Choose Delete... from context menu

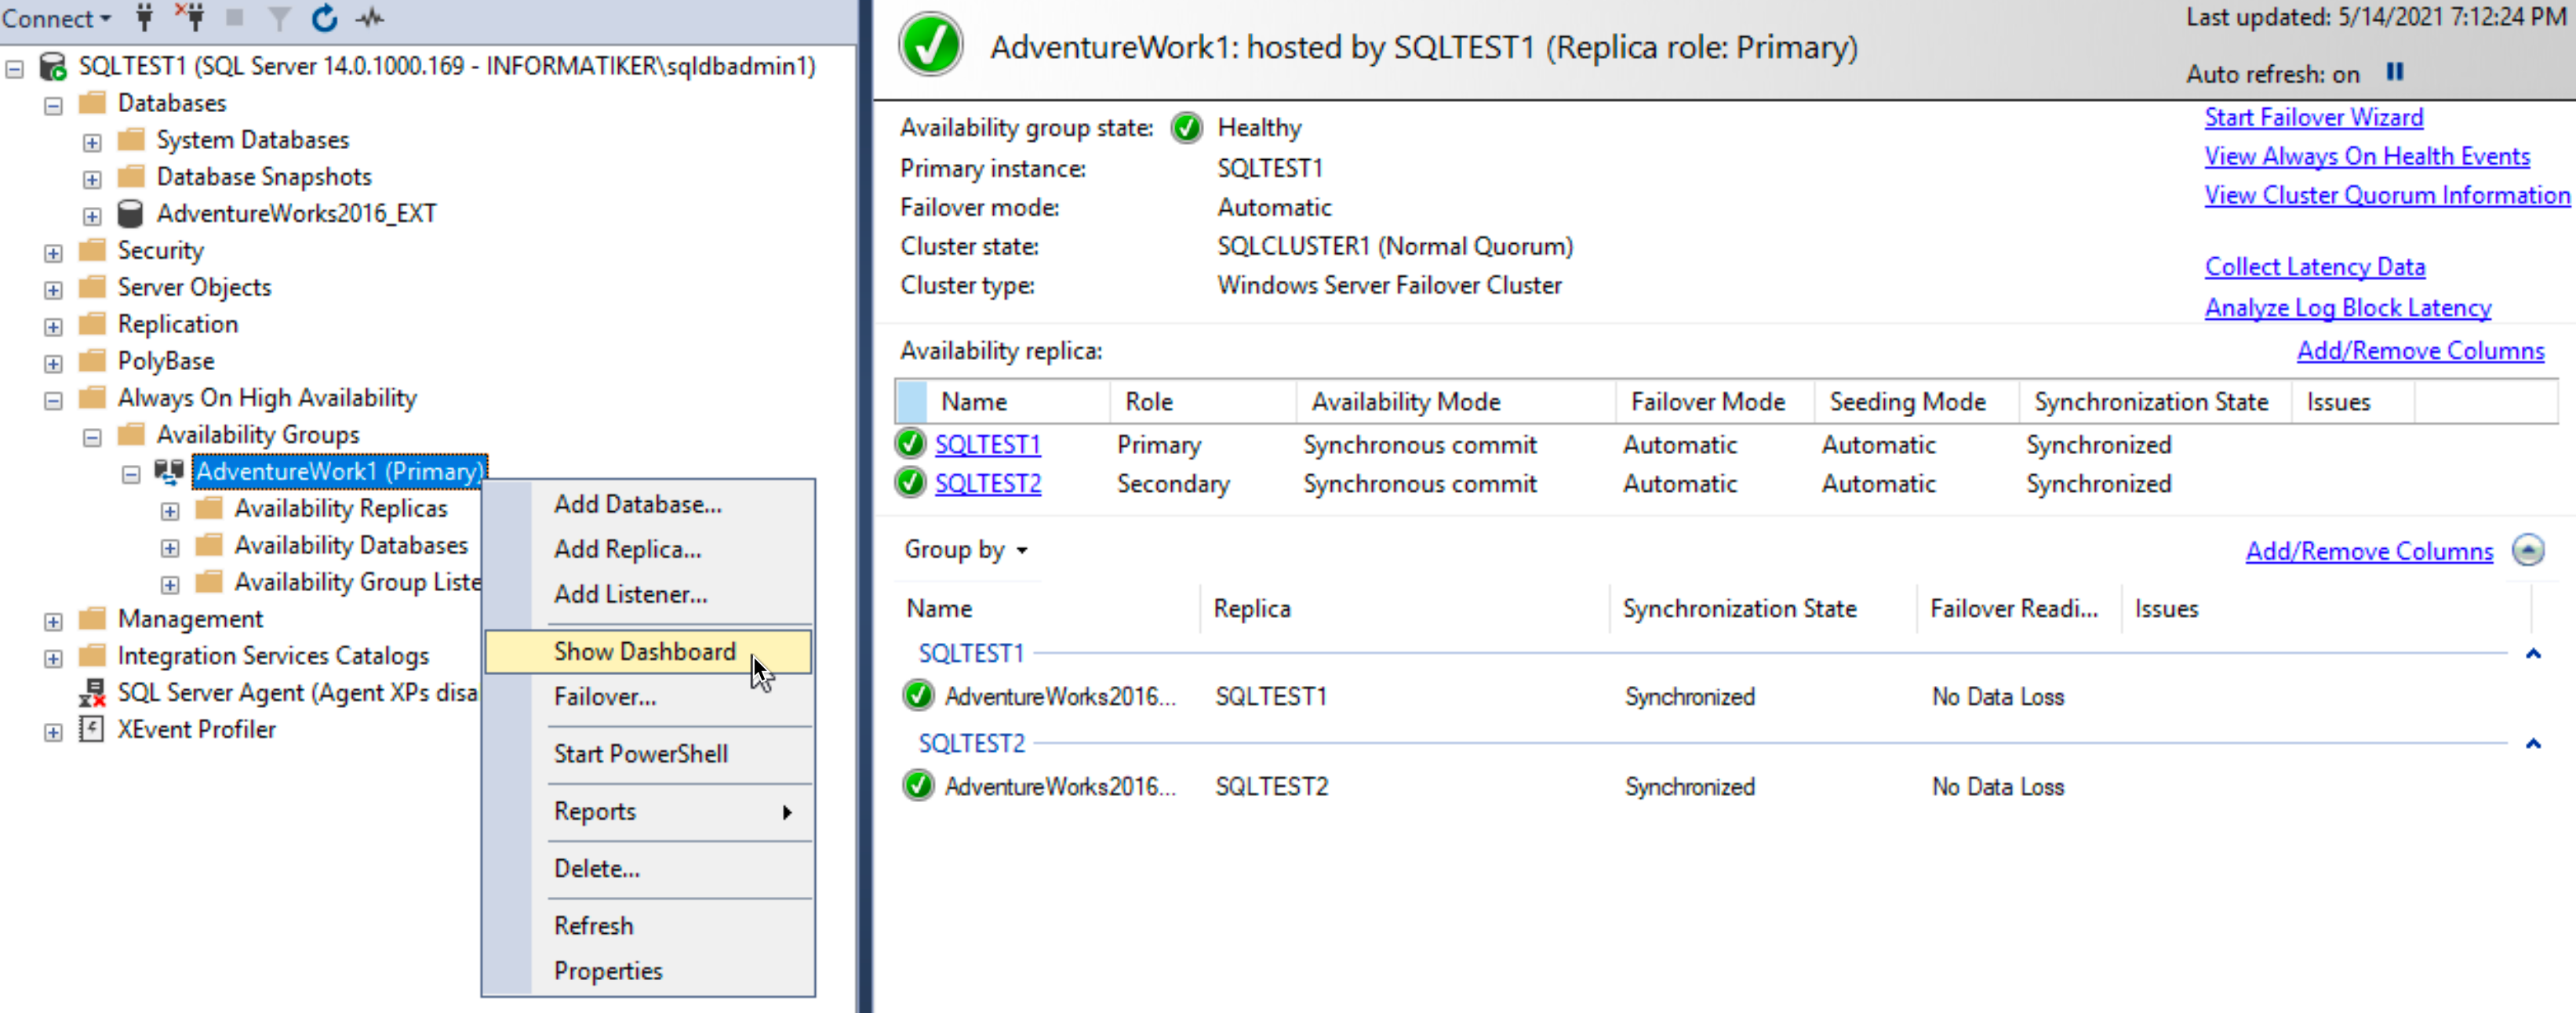pyautogui.click(x=648, y=868)
